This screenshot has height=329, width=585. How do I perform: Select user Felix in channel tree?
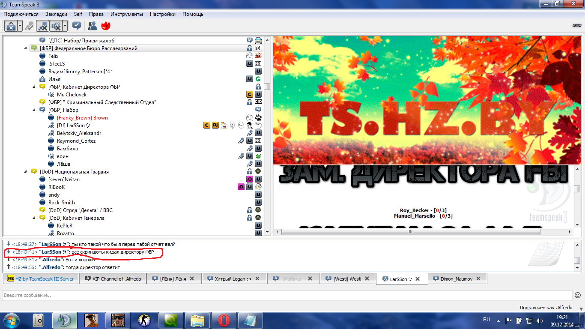(x=53, y=56)
